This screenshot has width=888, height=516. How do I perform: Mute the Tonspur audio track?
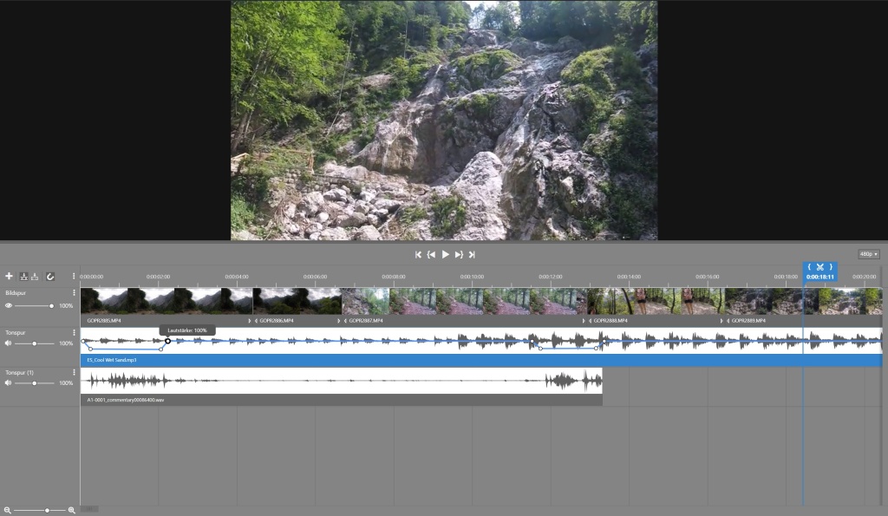[x=8, y=343]
